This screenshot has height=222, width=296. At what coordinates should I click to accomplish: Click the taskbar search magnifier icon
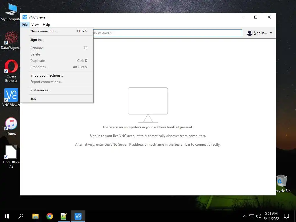[x=21, y=216]
